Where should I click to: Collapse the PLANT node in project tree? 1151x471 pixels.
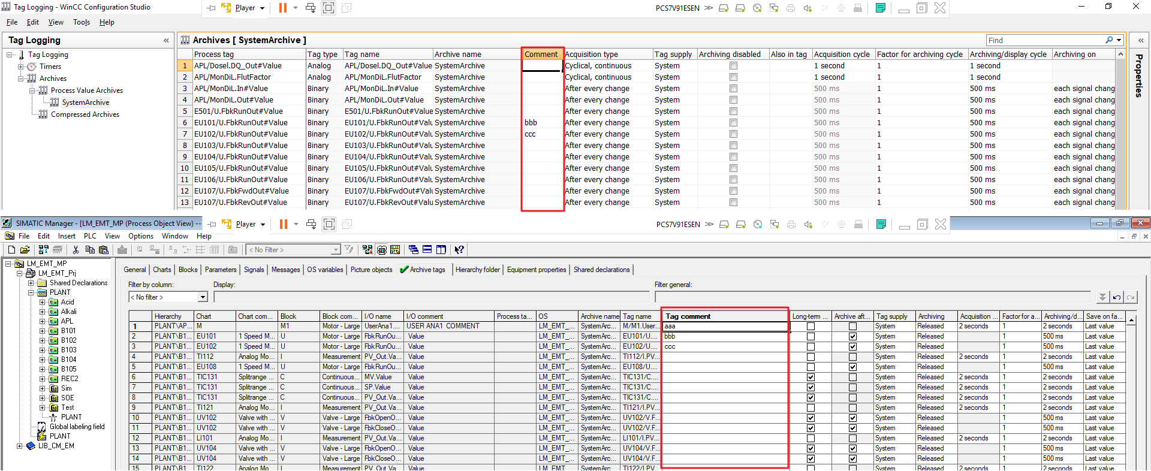pos(31,292)
